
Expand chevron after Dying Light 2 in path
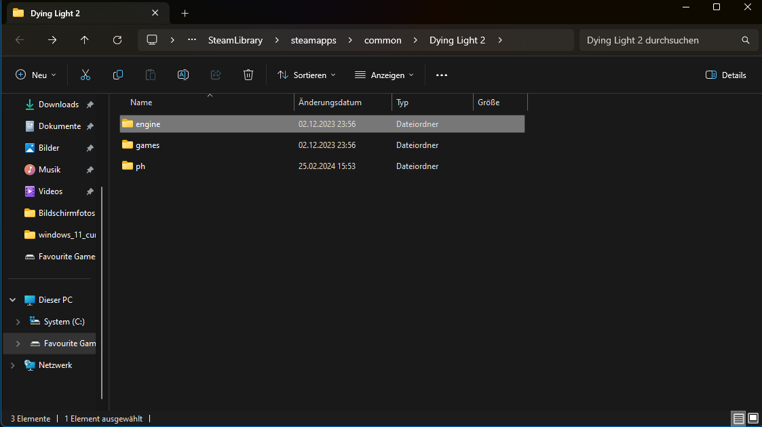coord(500,40)
